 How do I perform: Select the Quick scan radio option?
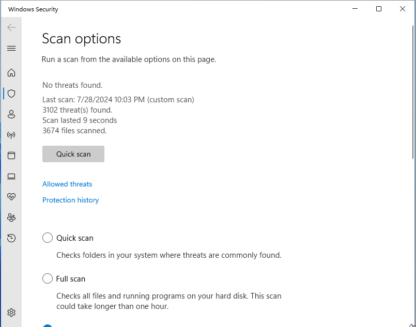point(48,238)
